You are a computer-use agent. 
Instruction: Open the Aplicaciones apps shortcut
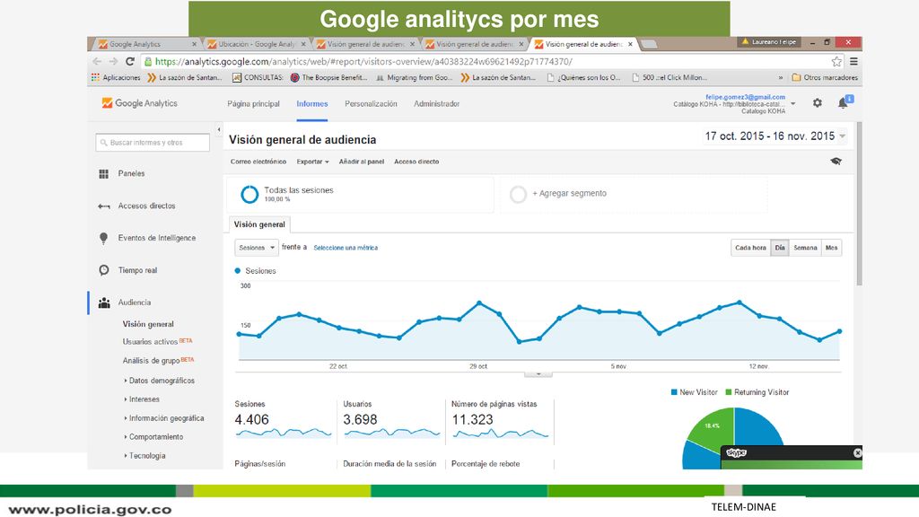[116, 77]
